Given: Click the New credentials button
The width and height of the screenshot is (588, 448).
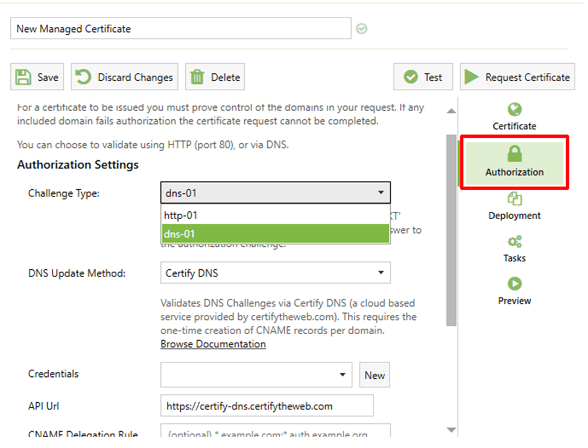Looking at the screenshot, I should [x=375, y=375].
